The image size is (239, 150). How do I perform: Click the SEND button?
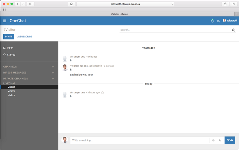pos(230,140)
